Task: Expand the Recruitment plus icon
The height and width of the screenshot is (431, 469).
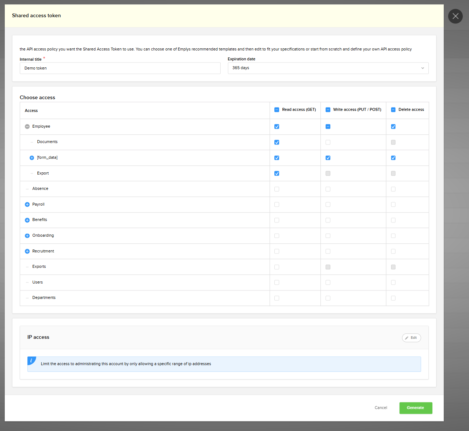Action: coord(27,251)
